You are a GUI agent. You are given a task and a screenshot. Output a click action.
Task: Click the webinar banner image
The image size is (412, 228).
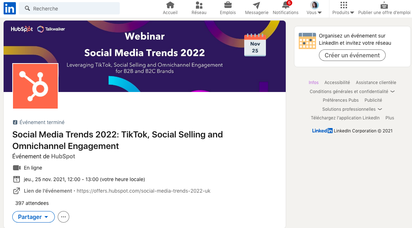tap(145, 56)
